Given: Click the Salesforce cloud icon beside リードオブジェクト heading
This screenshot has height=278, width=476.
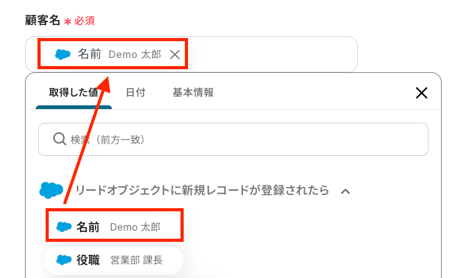Looking at the screenshot, I should pyautogui.click(x=51, y=190).
